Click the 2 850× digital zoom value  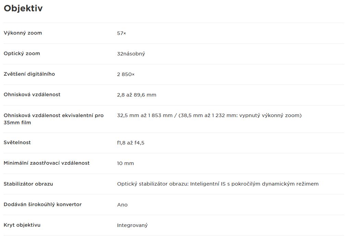click(126, 74)
